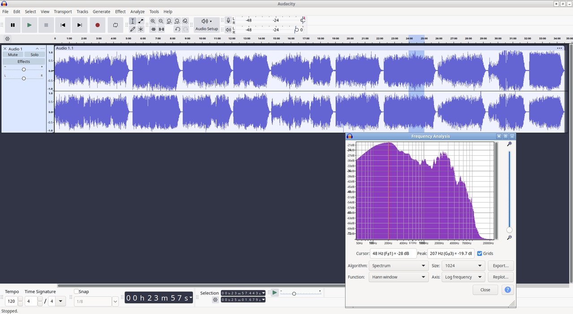Open the Audio 1.1 clip options menu
The width and height of the screenshot is (573, 314).
(559, 48)
